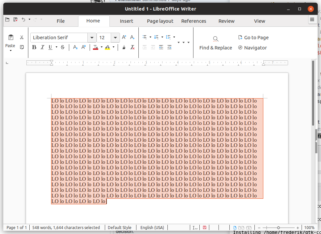Expand the Paste options arrow

(11, 50)
